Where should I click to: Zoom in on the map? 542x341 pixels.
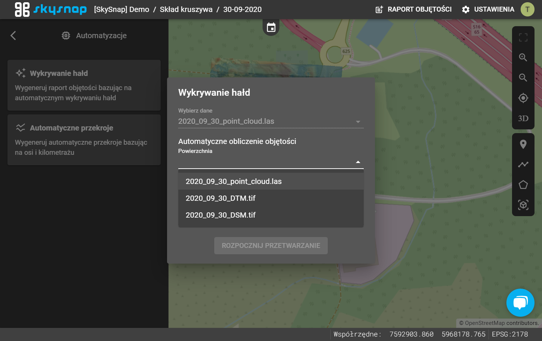(x=523, y=57)
